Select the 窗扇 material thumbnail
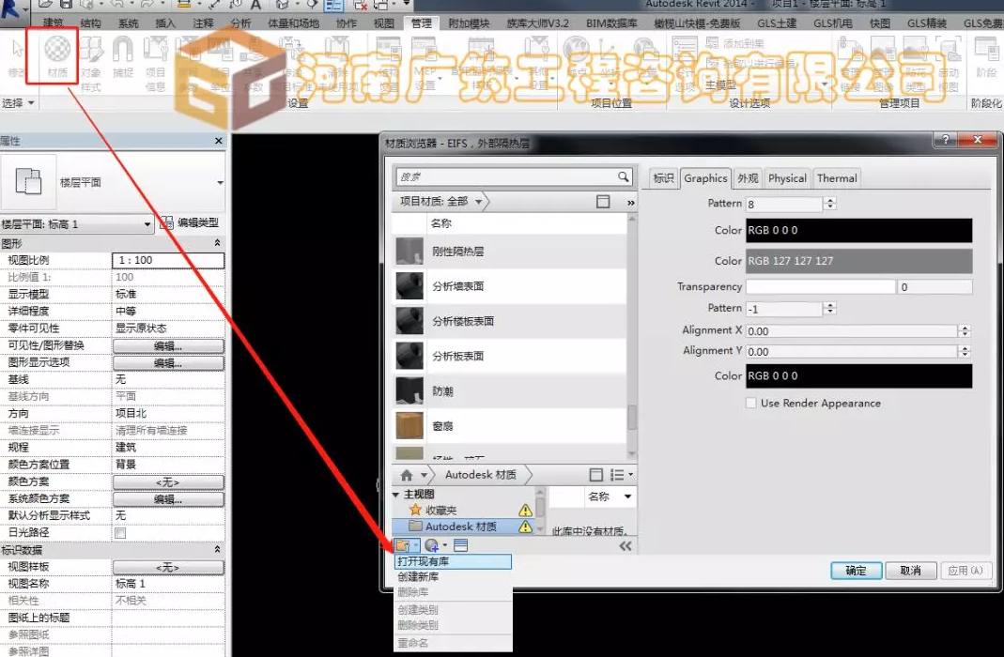Image resolution: width=1004 pixels, height=657 pixels. pos(409,425)
